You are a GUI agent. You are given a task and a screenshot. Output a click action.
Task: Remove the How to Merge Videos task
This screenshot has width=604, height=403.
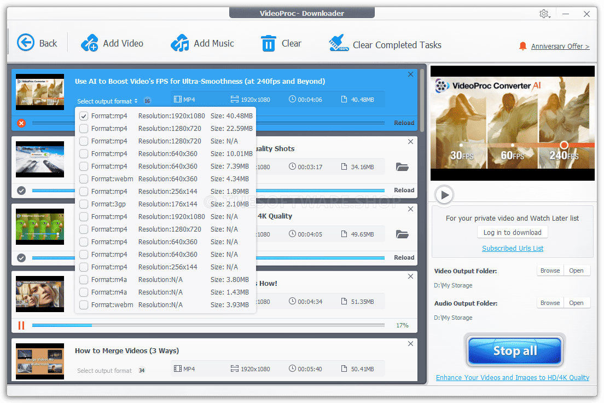(411, 344)
